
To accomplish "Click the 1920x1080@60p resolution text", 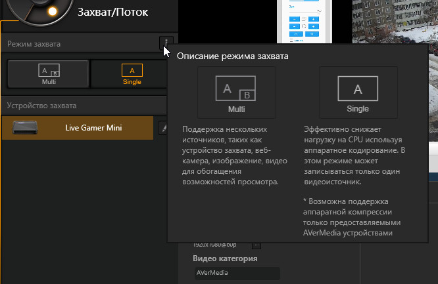I will 214,245.
